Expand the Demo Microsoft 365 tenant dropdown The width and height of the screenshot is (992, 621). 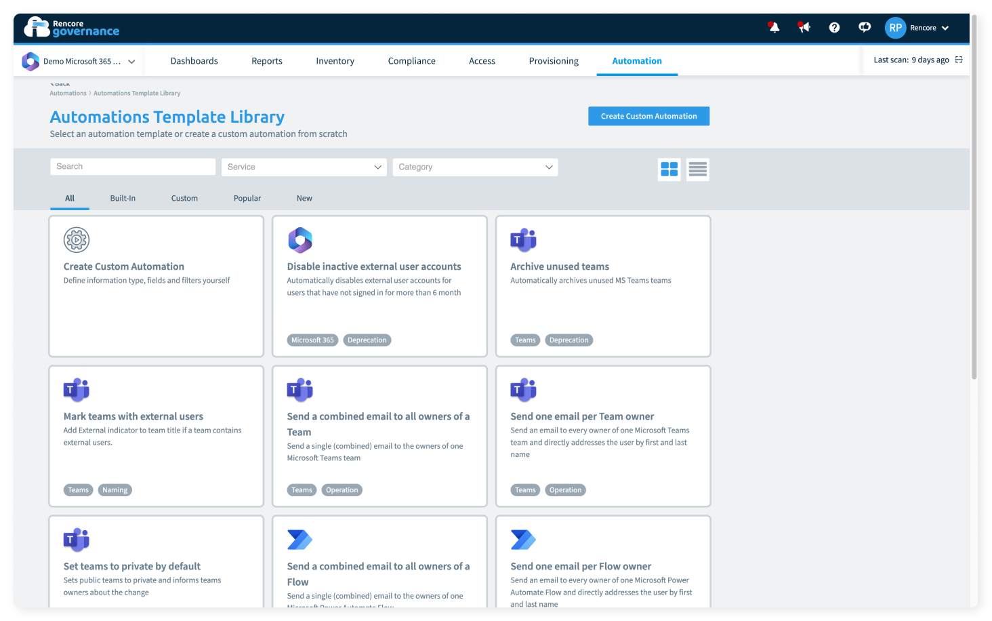point(131,61)
